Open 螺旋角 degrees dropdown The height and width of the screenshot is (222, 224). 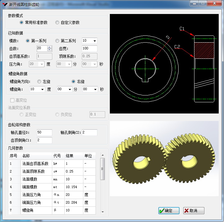(x=42, y=89)
